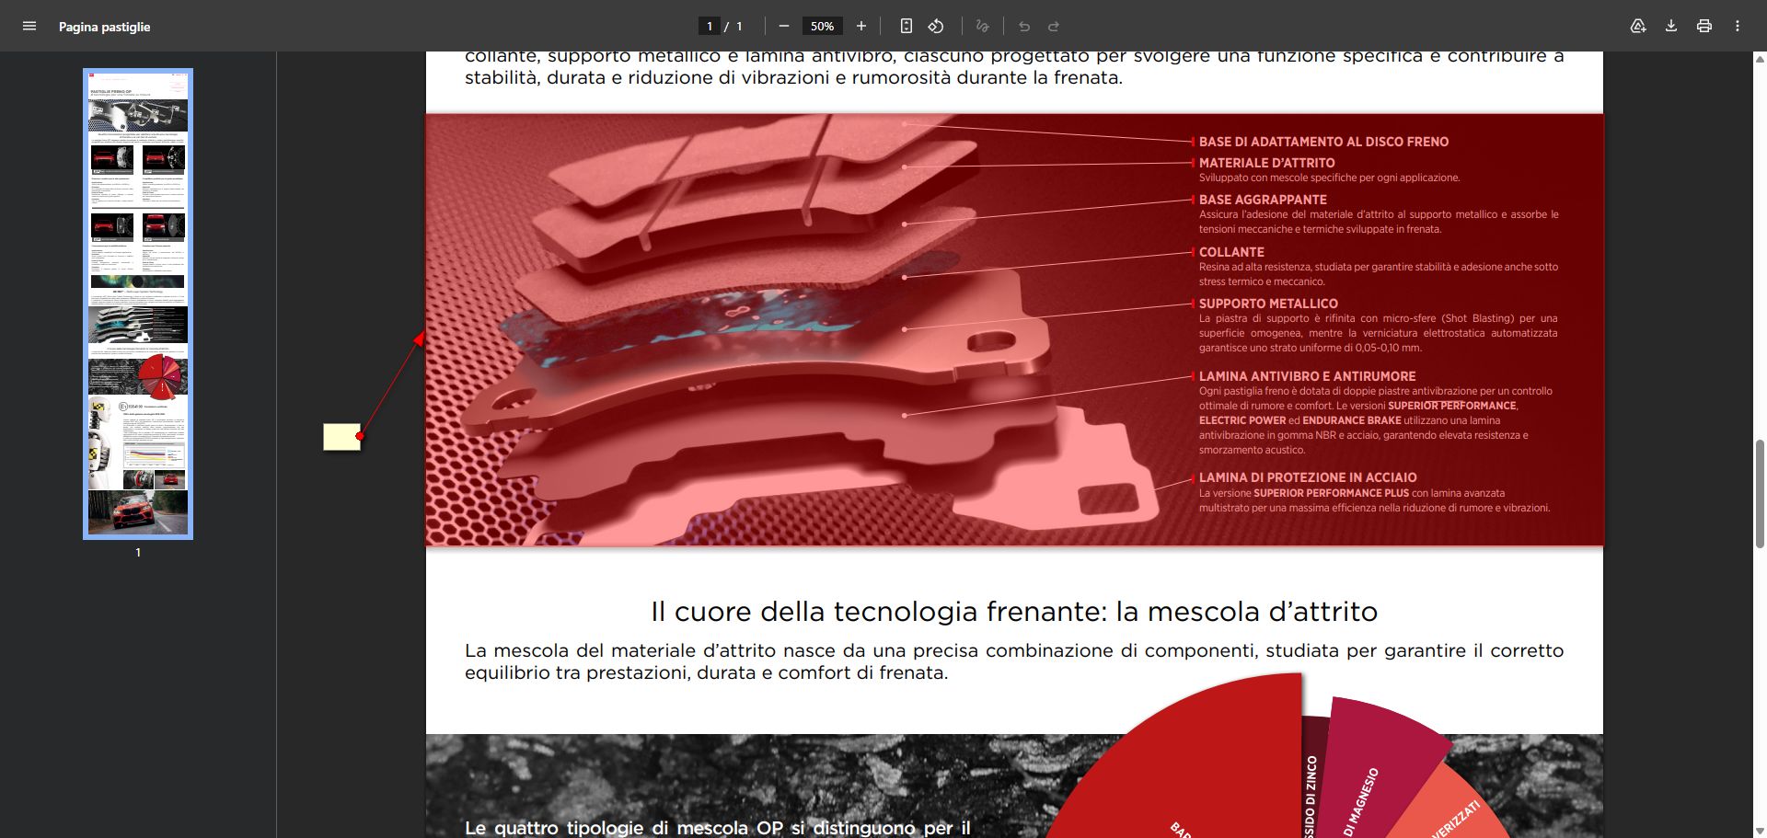Select the annotation draw tool icon

(983, 27)
